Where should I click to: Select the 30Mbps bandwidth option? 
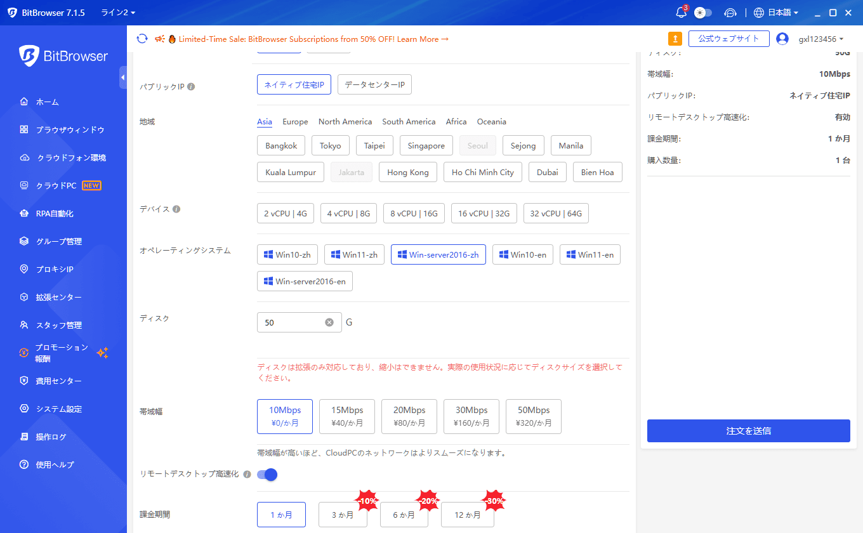471,416
